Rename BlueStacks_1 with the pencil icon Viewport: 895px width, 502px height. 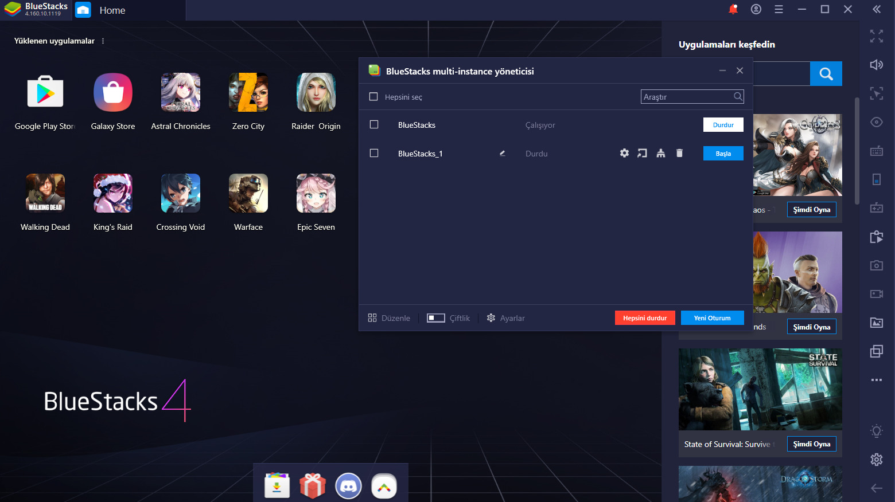(x=503, y=153)
